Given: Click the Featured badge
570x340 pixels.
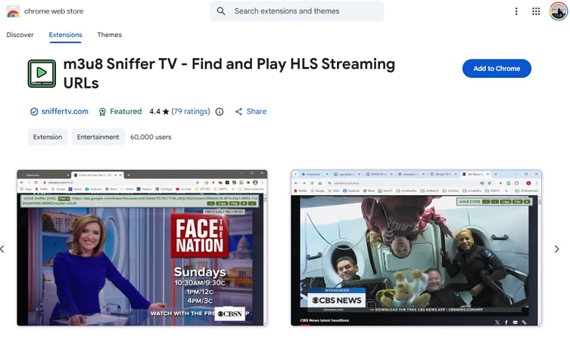Looking at the screenshot, I should click(120, 111).
